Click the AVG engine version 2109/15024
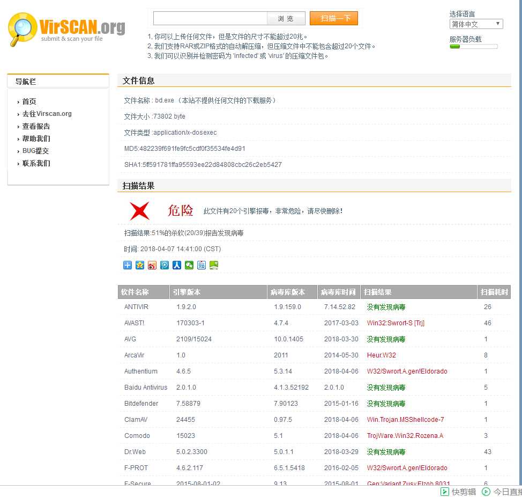This screenshot has height=497, width=522. [194, 339]
